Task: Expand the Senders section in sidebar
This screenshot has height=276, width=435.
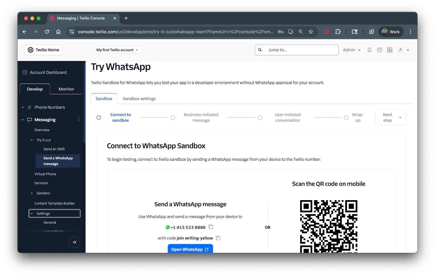Action: [x=32, y=193]
